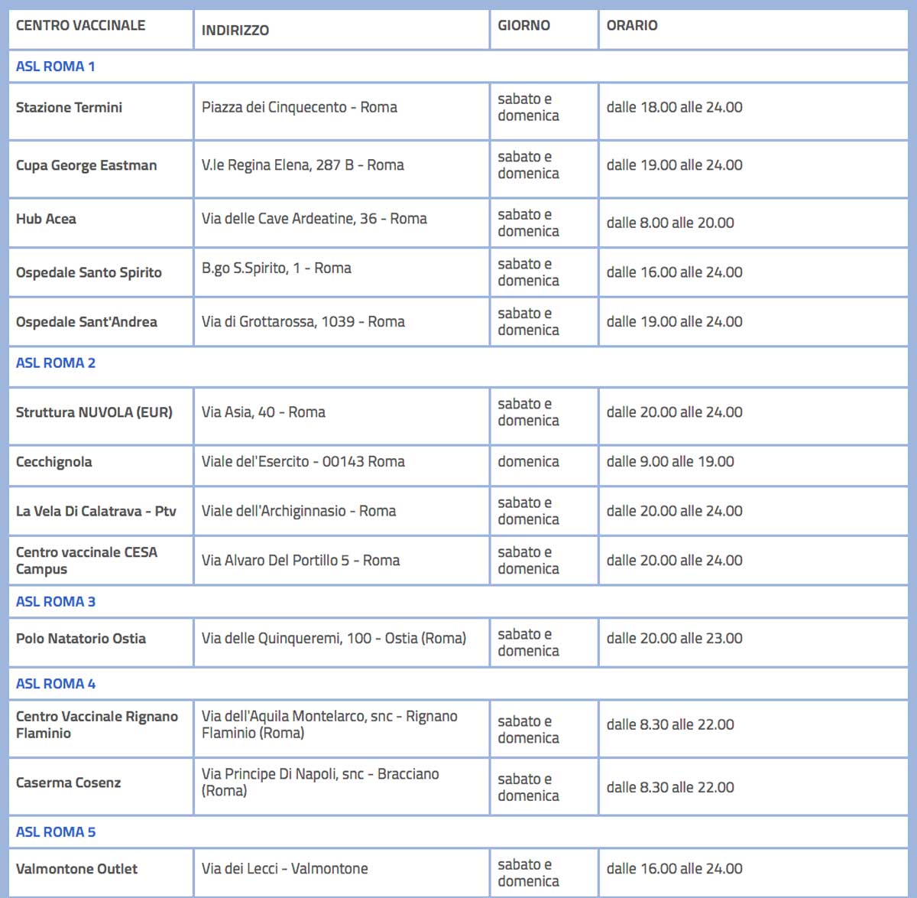Select the Hub Acea address cell
917x898 pixels.
click(341, 223)
